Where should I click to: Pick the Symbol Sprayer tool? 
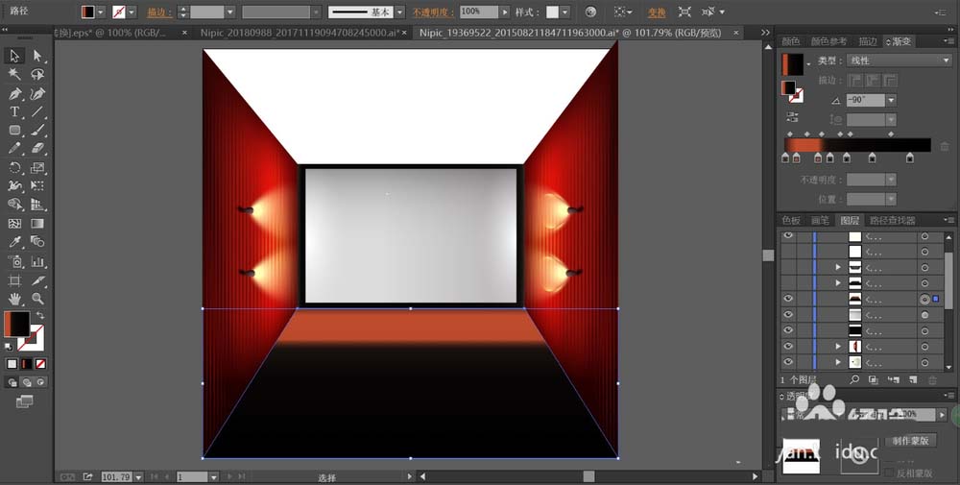[x=14, y=262]
